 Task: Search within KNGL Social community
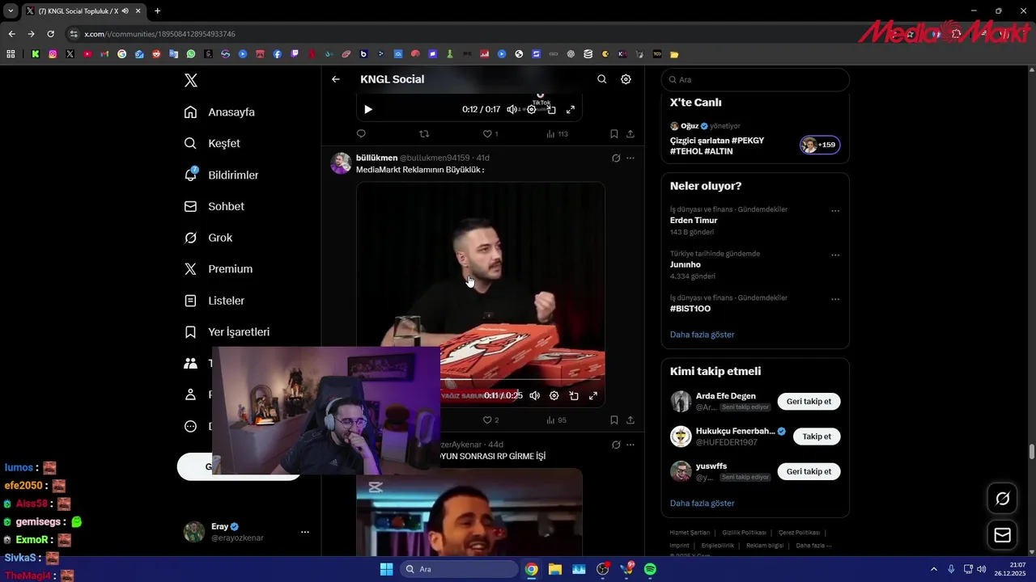point(601,79)
